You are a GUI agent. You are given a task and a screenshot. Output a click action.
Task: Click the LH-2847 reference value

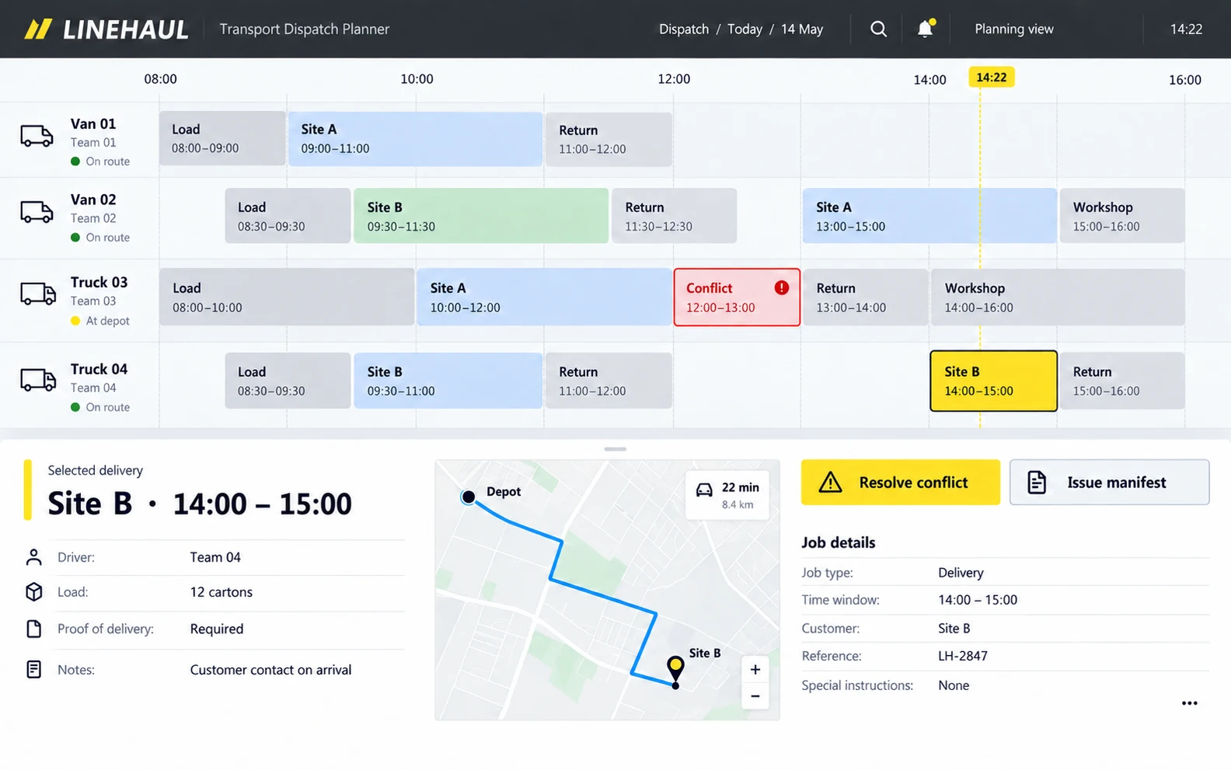[963, 656]
